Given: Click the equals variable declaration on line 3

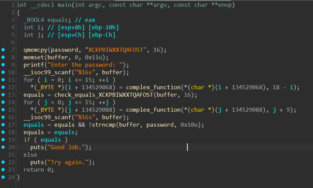Looking at the screenshot, I should coord(57,20).
